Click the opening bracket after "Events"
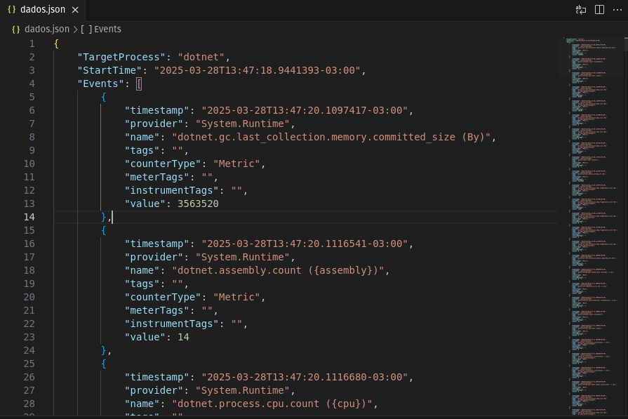 point(139,84)
